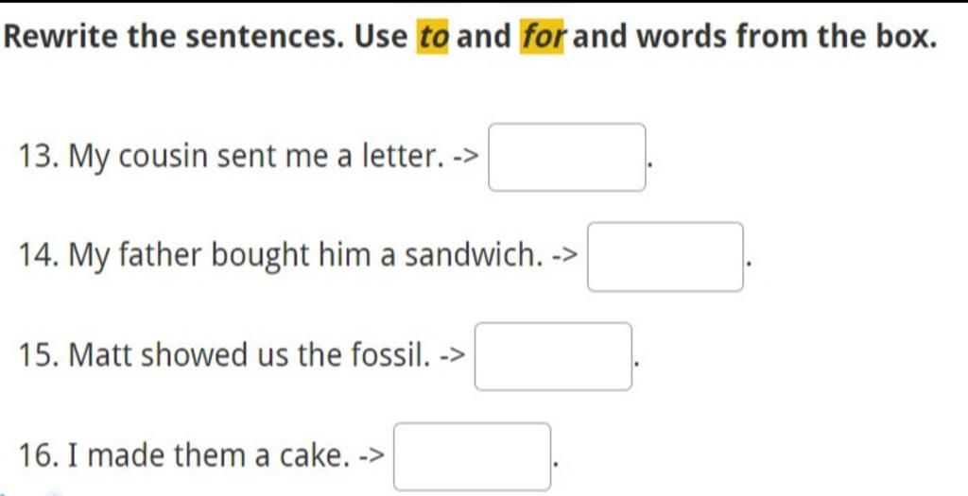The width and height of the screenshot is (968, 496).
Task: Click the arrow after "a sandwich."
Action: point(565,257)
